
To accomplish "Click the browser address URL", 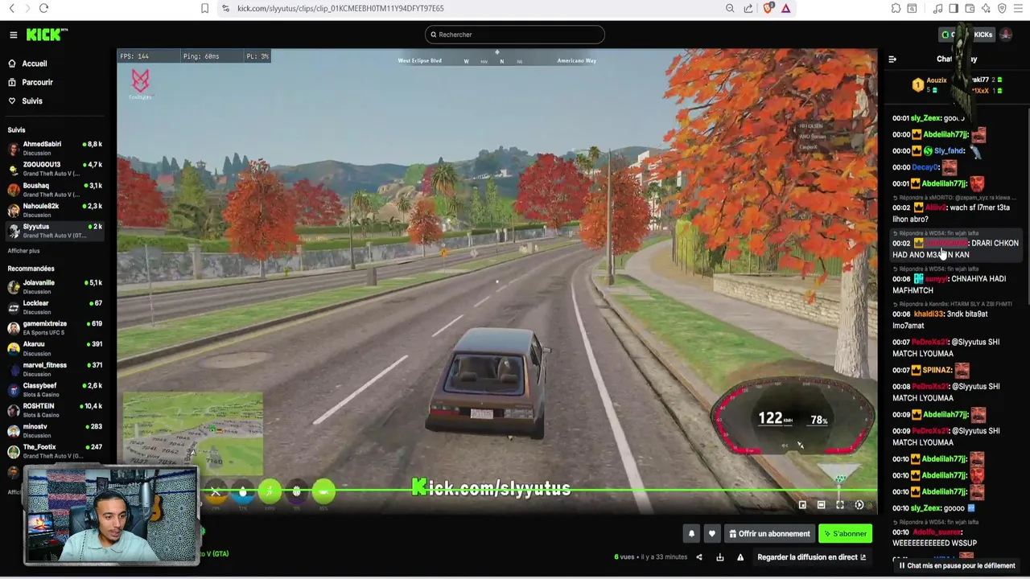I will pos(340,8).
